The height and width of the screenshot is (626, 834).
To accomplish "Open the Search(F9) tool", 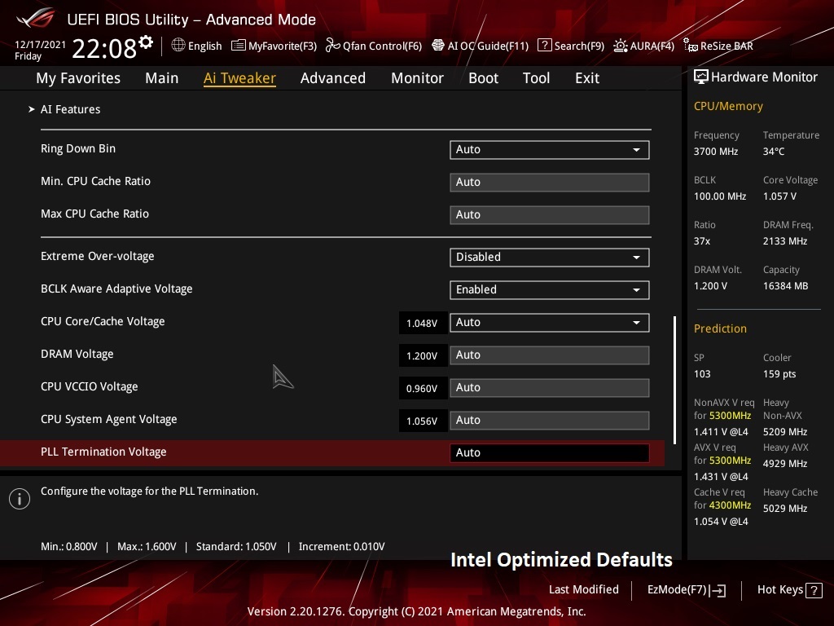I will point(571,46).
